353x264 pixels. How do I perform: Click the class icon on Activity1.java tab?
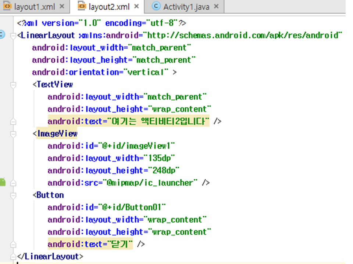click(156, 7)
